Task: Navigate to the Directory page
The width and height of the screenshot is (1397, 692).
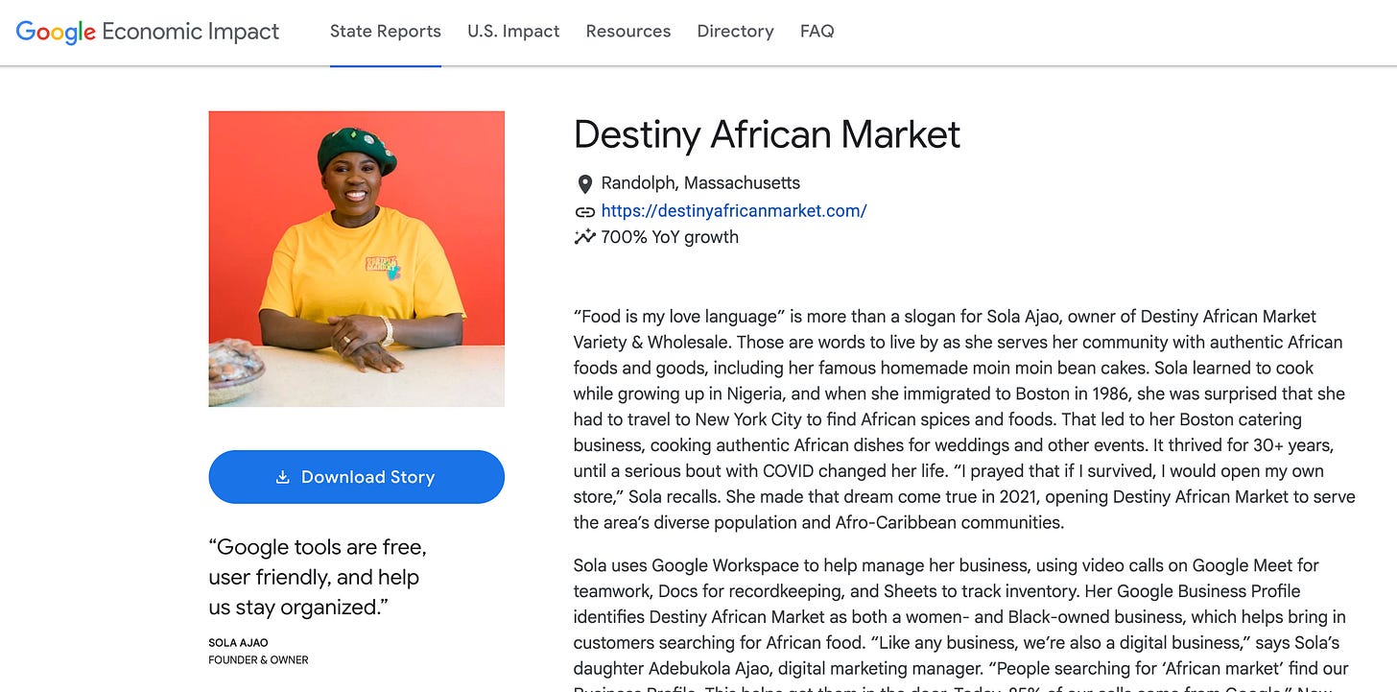Action: 735,32
